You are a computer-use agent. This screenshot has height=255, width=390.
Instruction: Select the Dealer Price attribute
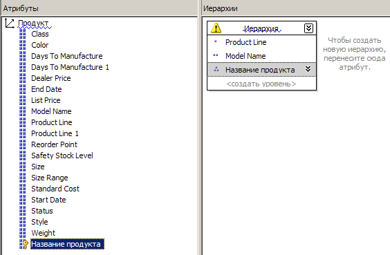pos(51,78)
